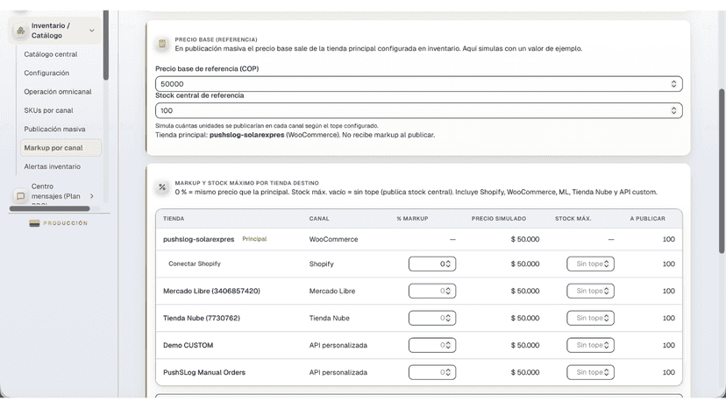Click Demo CUSTOM stock máx stepper arrows
Screen dimensions: 726x408
[607, 345]
